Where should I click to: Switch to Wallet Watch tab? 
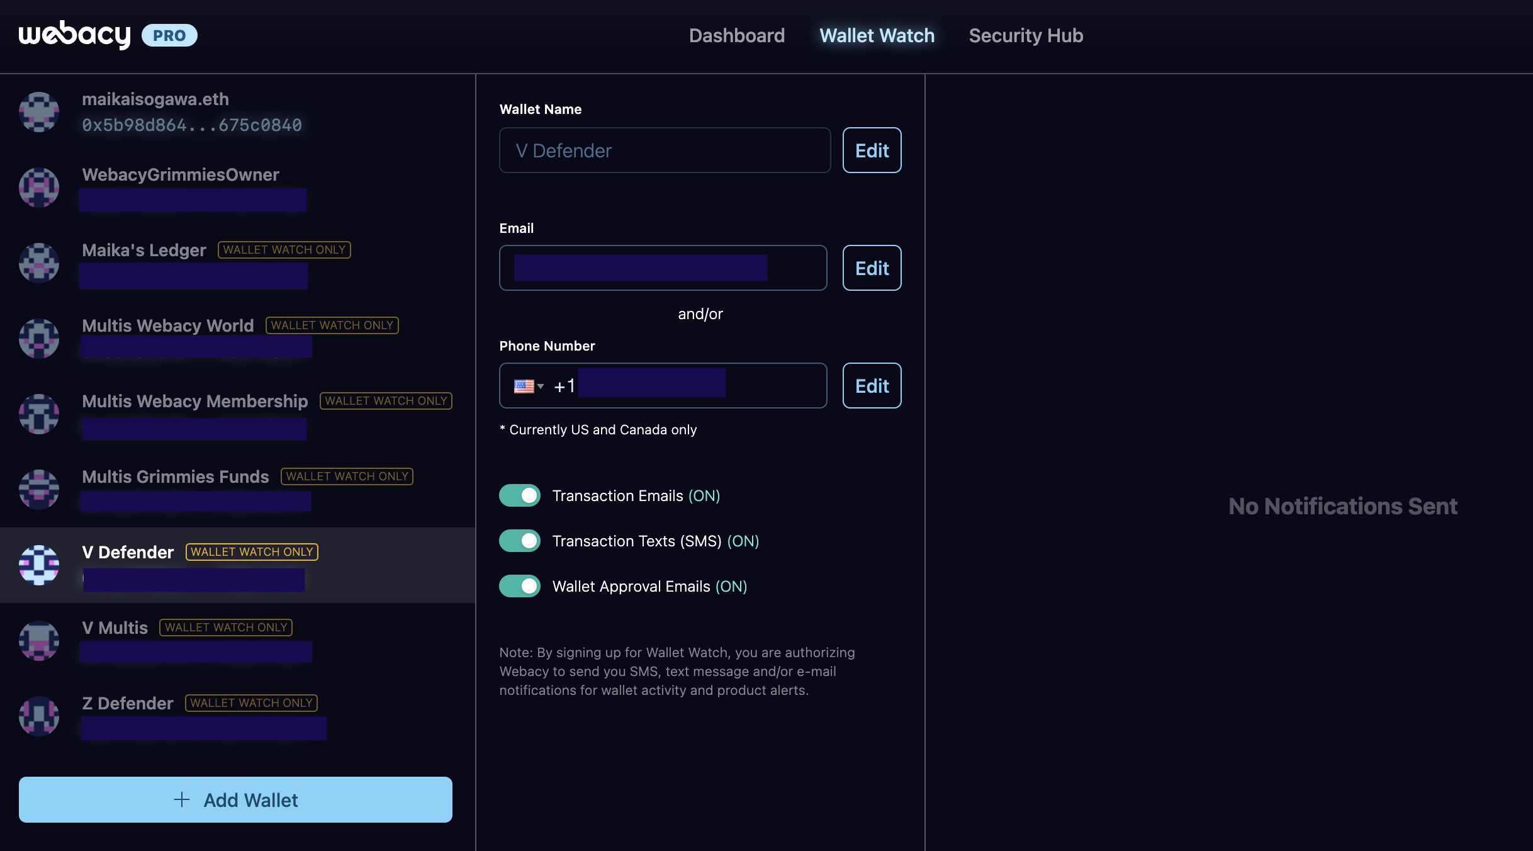pos(877,35)
